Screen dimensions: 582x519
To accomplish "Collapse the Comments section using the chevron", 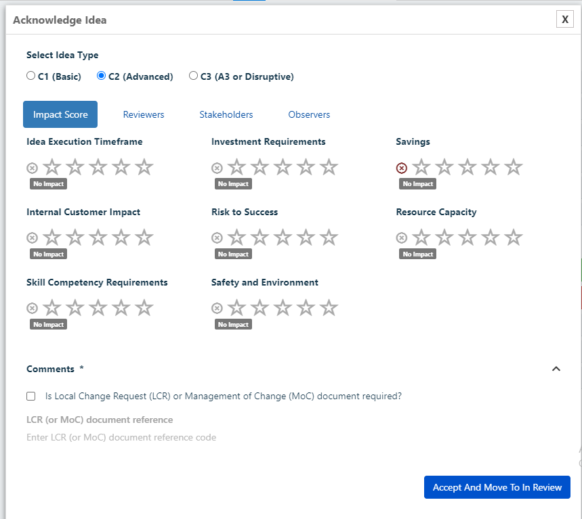I will pyautogui.click(x=556, y=369).
